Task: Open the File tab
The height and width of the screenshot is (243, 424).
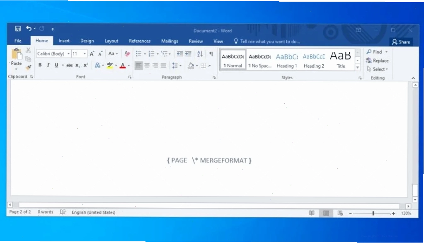Action: (18, 41)
